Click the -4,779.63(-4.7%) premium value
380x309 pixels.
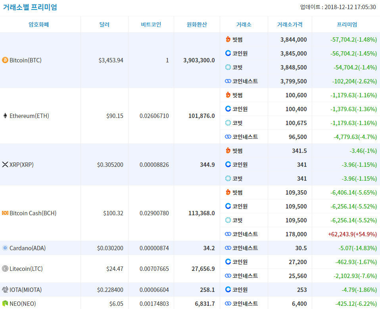tap(355, 137)
